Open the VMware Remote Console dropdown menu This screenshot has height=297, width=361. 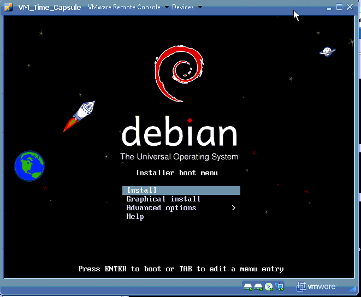(128, 7)
